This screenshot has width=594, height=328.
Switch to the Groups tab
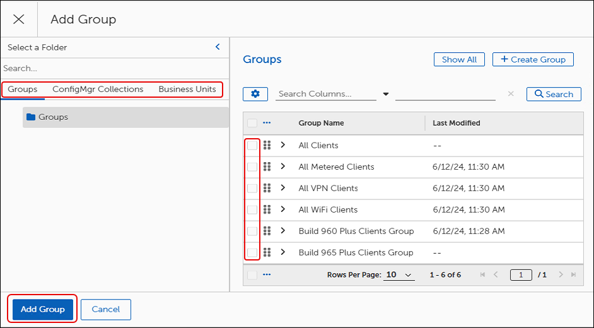(22, 90)
